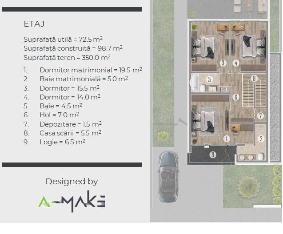Viewport: 283px width, 234px height.
Task: Click the parked car in driveway
Action: coord(168,177)
